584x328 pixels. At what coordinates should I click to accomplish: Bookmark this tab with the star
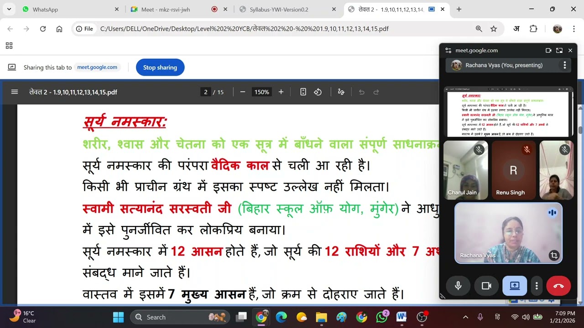tap(494, 29)
